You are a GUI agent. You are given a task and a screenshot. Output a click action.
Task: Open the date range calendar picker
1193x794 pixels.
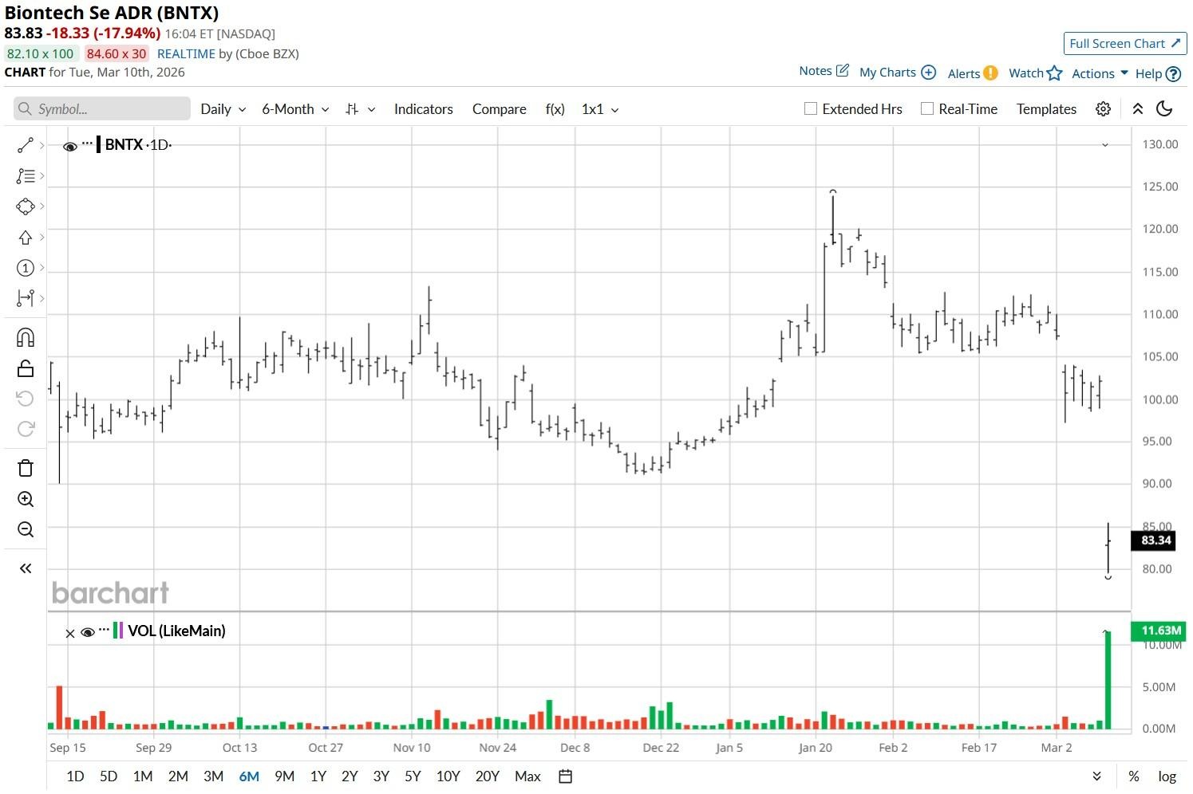[x=566, y=776]
